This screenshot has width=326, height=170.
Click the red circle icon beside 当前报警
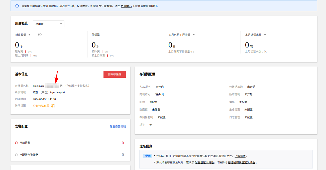(16, 143)
